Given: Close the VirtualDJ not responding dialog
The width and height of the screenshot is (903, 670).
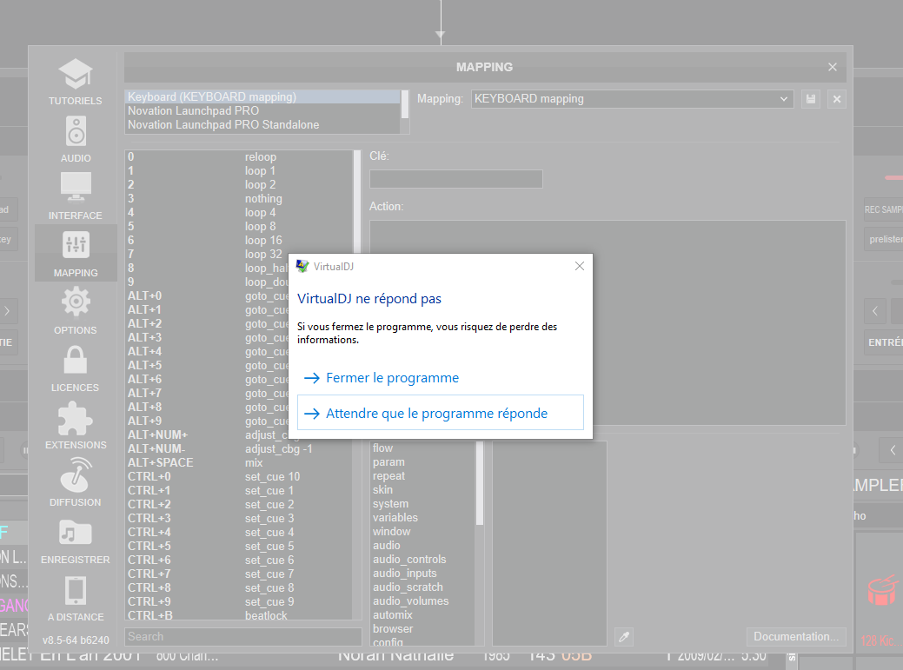Looking at the screenshot, I should (x=580, y=266).
